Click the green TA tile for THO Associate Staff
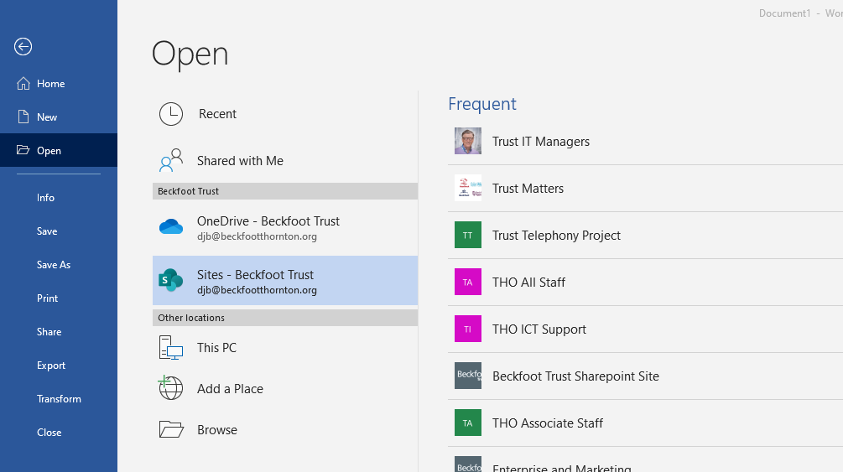The image size is (843, 472). [x=468, y=423]
